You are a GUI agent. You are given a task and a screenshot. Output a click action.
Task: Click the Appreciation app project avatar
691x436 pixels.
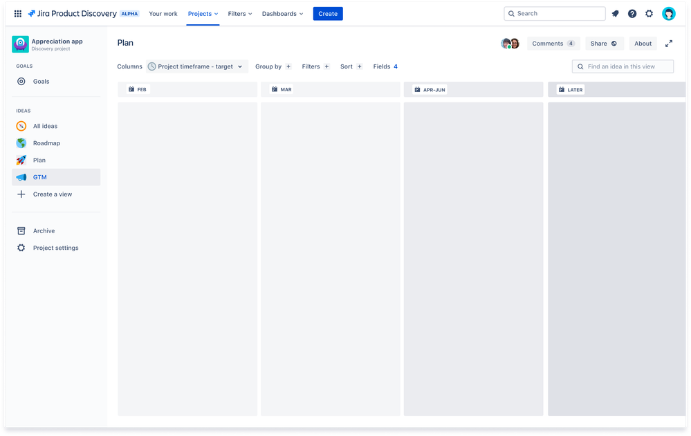[20, 44]
